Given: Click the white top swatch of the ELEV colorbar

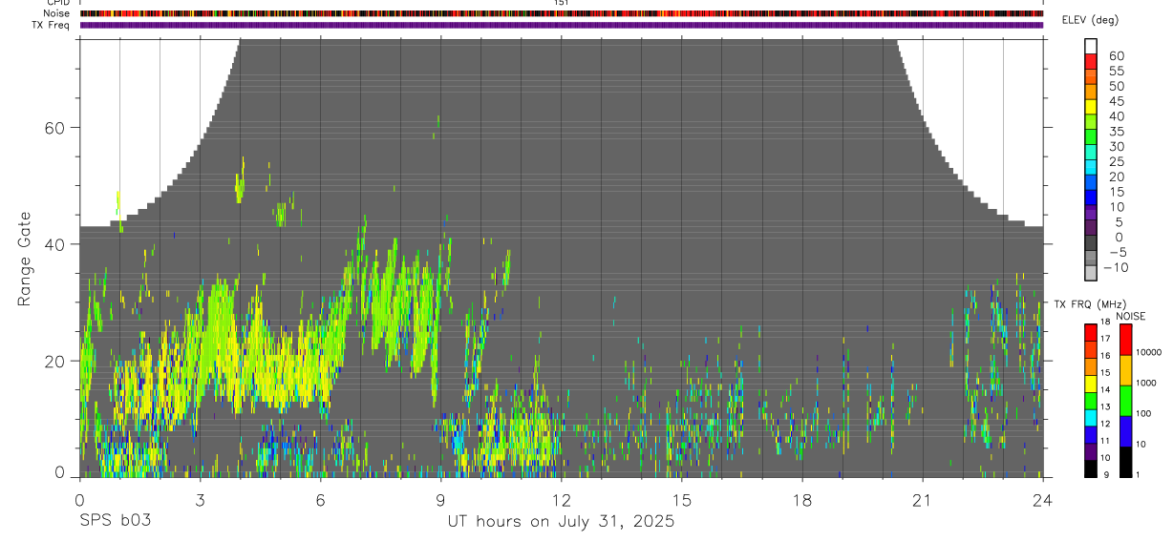Looking at the screenshot, I should click(x=1091, y=47).
